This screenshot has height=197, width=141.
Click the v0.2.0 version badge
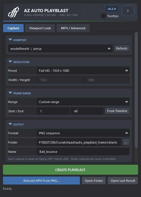point(112,9)
